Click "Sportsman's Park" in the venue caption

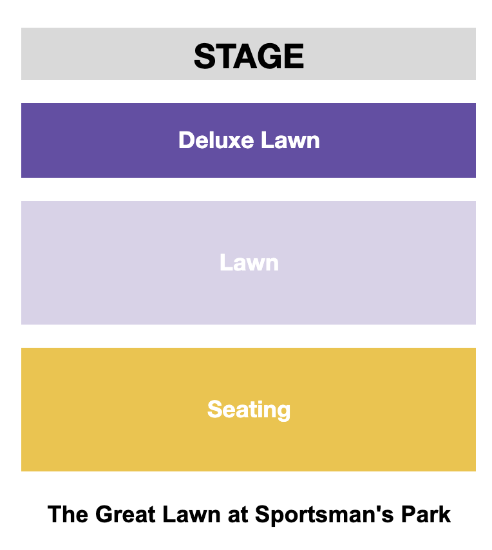(x=353, y=515)
